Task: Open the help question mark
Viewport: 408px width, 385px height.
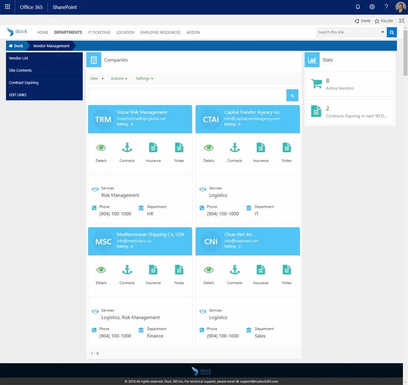Action: [386, 7]
